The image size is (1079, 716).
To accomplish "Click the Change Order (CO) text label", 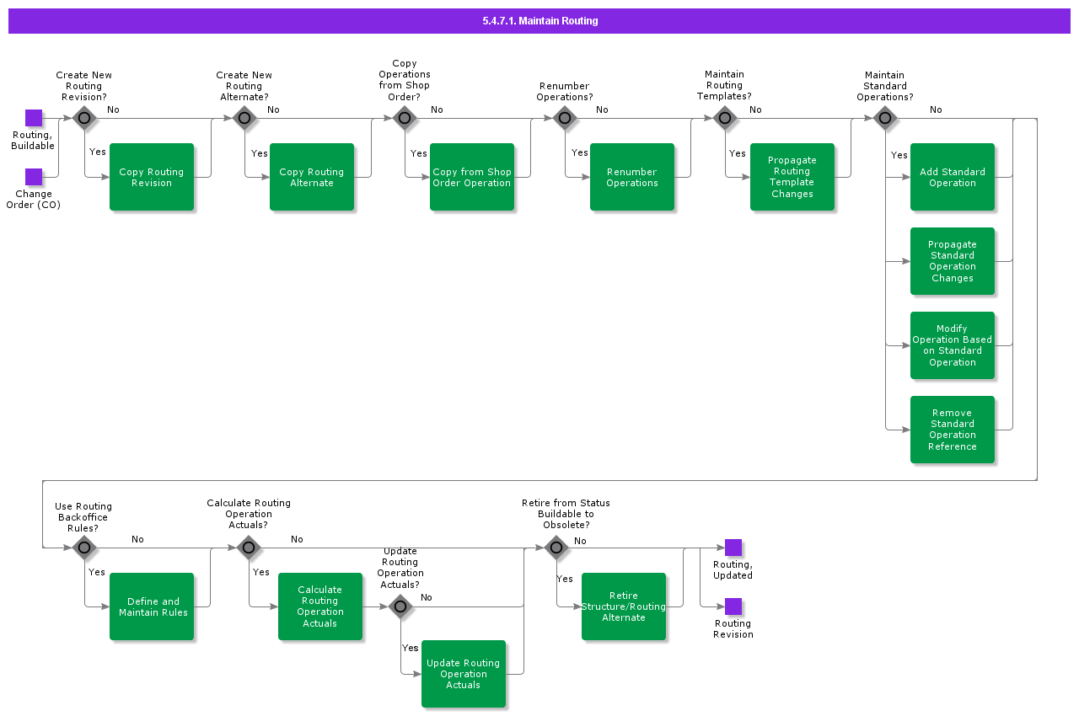I will [34, 200].
